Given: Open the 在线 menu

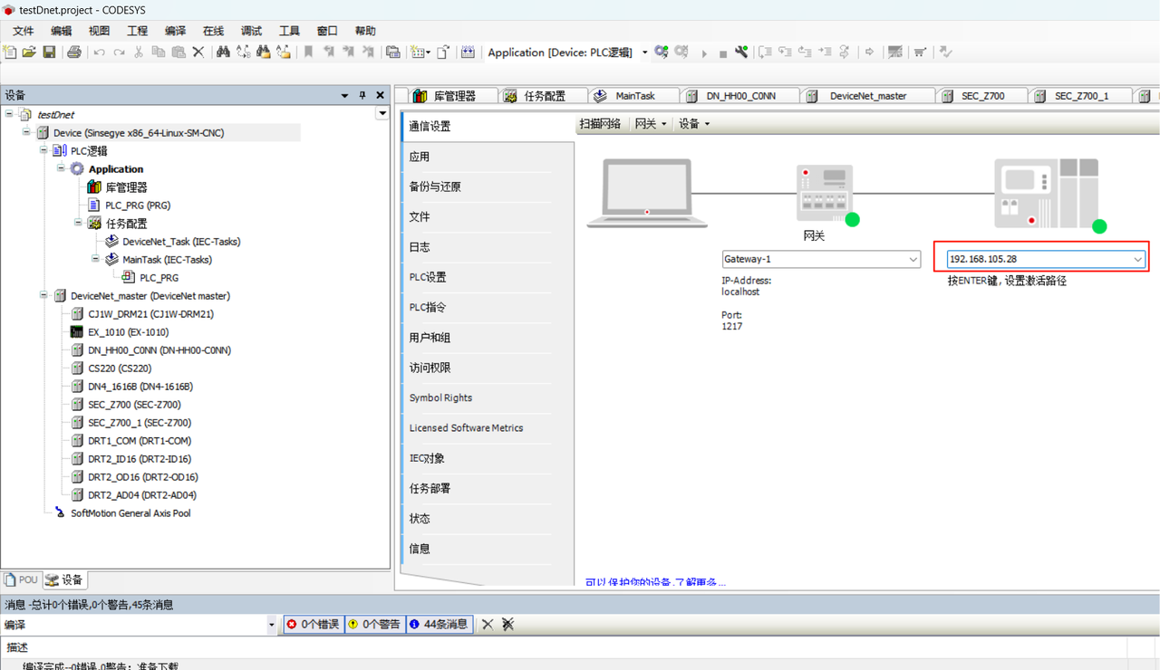Looking at the screenshot, I should click(213, 31).
